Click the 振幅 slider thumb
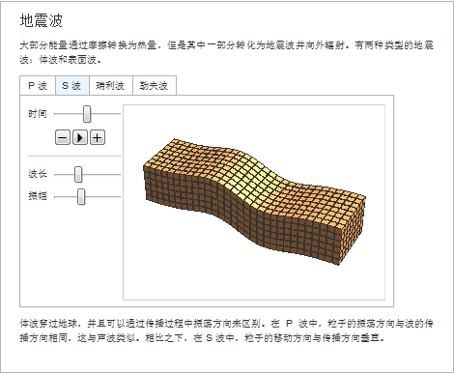Viewport: 454px width, 374px height. [81, 196]
